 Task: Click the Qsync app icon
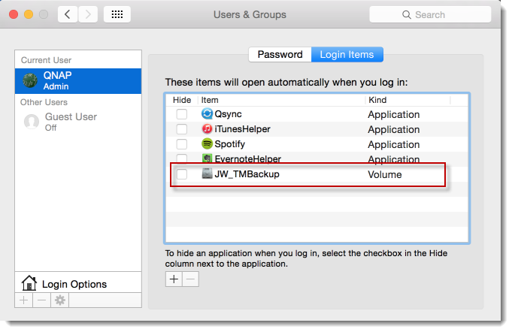coord(208,114)
